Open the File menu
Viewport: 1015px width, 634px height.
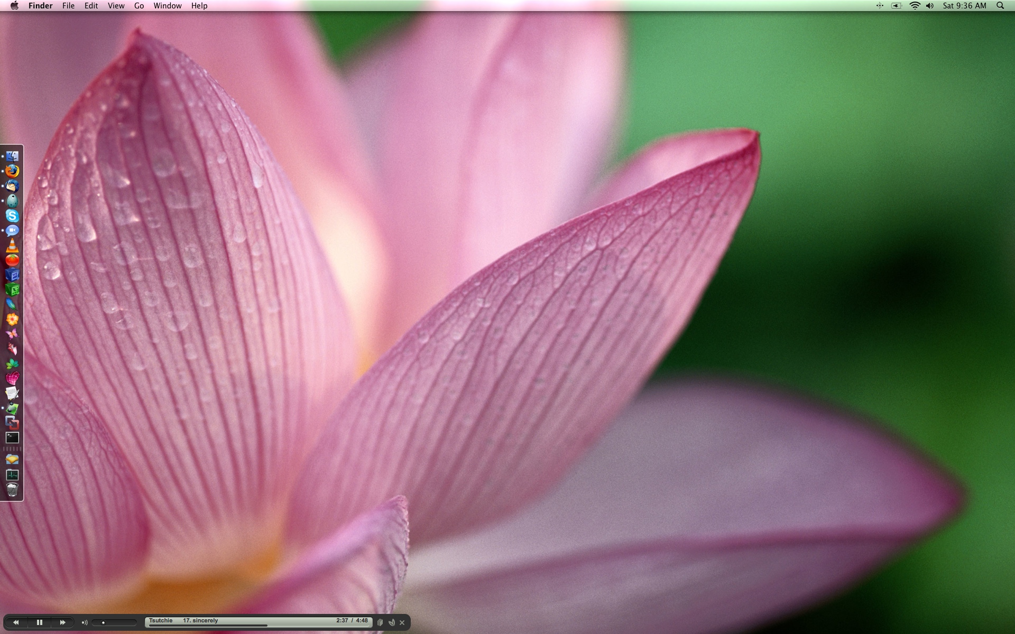[68, 6]
